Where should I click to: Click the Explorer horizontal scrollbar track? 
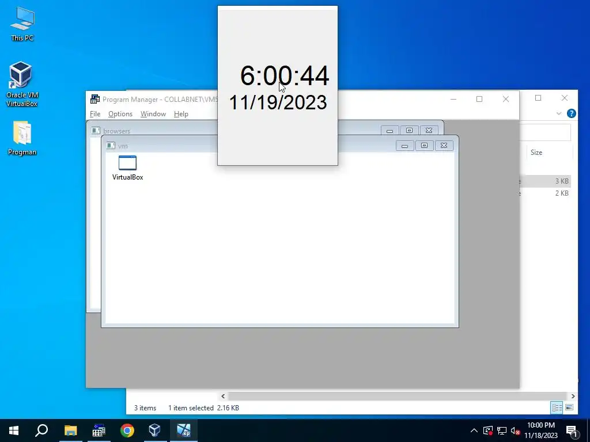[x=397, y=396]
